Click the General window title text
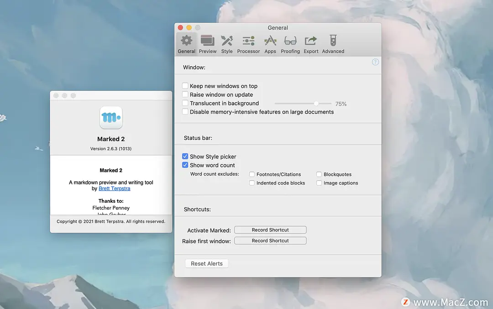Image resolution: width=493 pixels, height=309 pixels. (278, 28)
